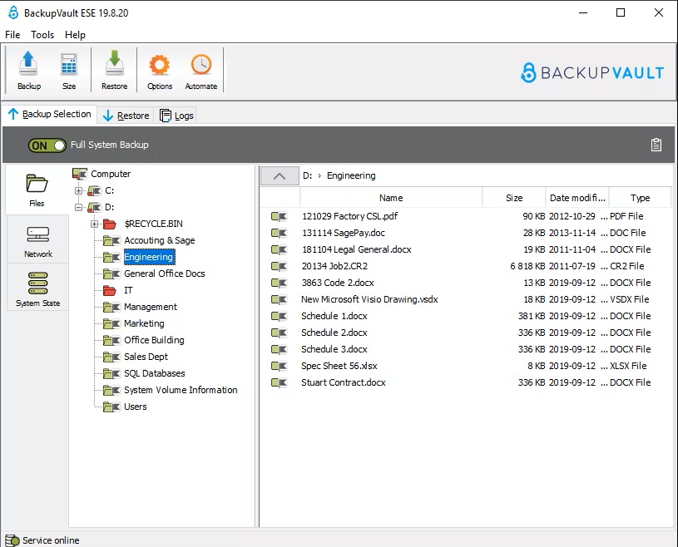Click the D: breadcrumb path segment

[308, 176]
